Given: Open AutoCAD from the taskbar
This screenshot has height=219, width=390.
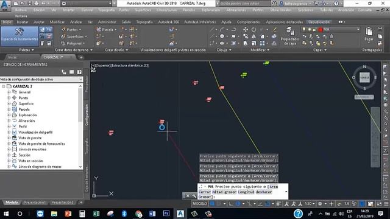Looking at the screenshot, I should coord(180,214).
